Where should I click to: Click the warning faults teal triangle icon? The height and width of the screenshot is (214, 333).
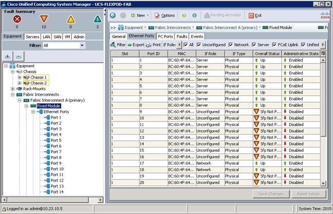coord(97,20)
